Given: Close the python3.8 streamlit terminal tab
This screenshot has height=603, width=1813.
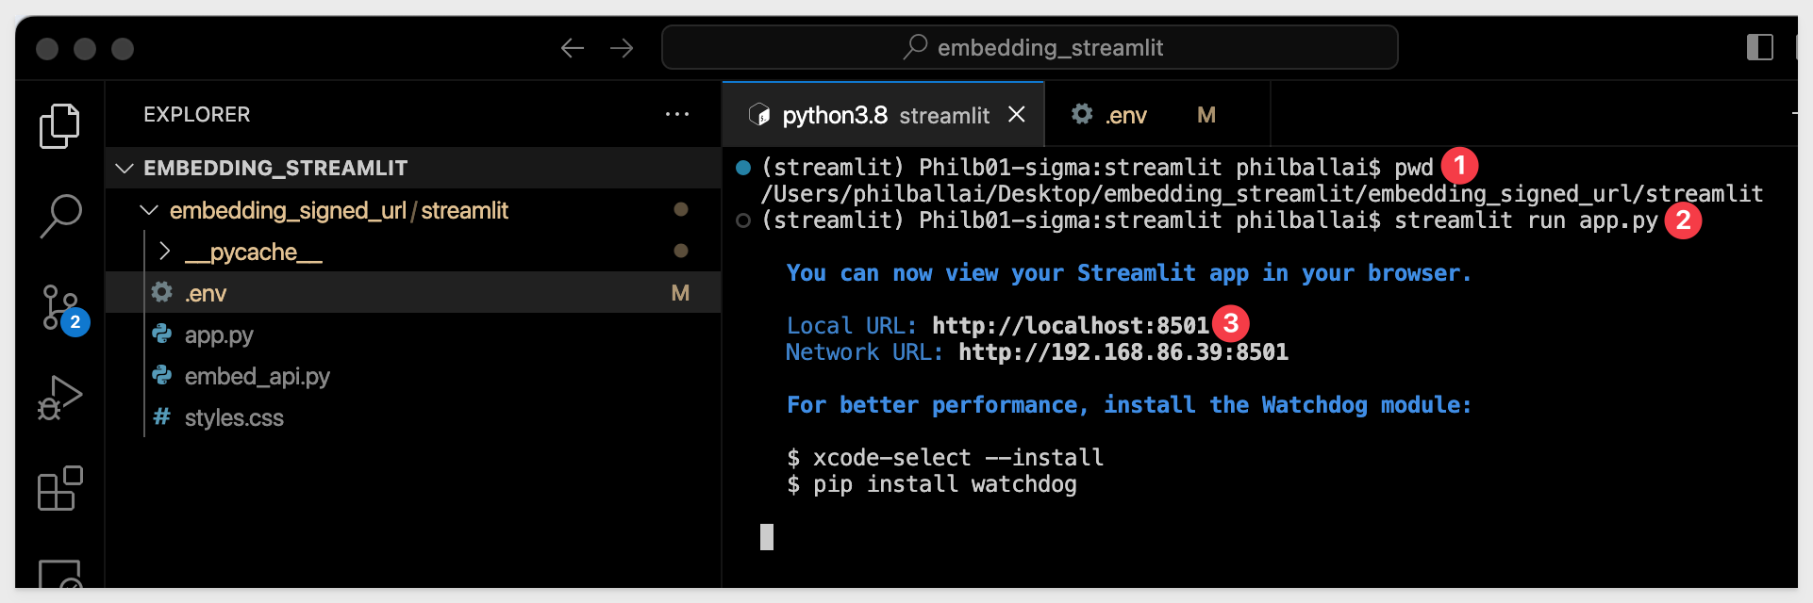Looking at the screenshot, I should (1017, 114).
